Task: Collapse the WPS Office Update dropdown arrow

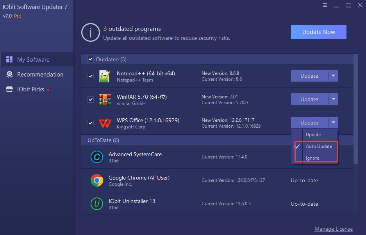Action: click(333, 123)
